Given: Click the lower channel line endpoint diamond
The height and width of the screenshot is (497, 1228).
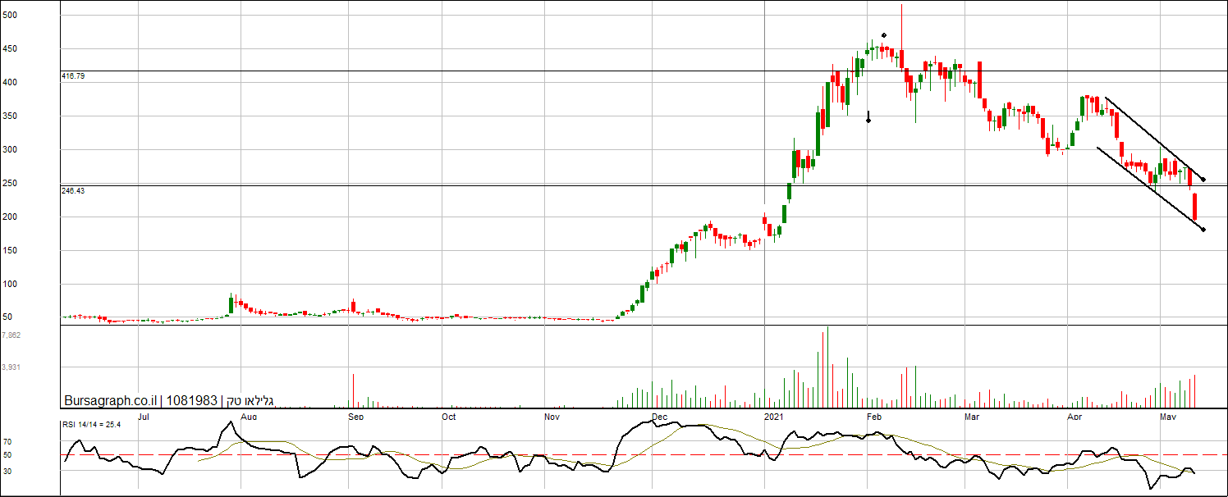Looking at the screenshot, I should click(x=1203, y=230).
